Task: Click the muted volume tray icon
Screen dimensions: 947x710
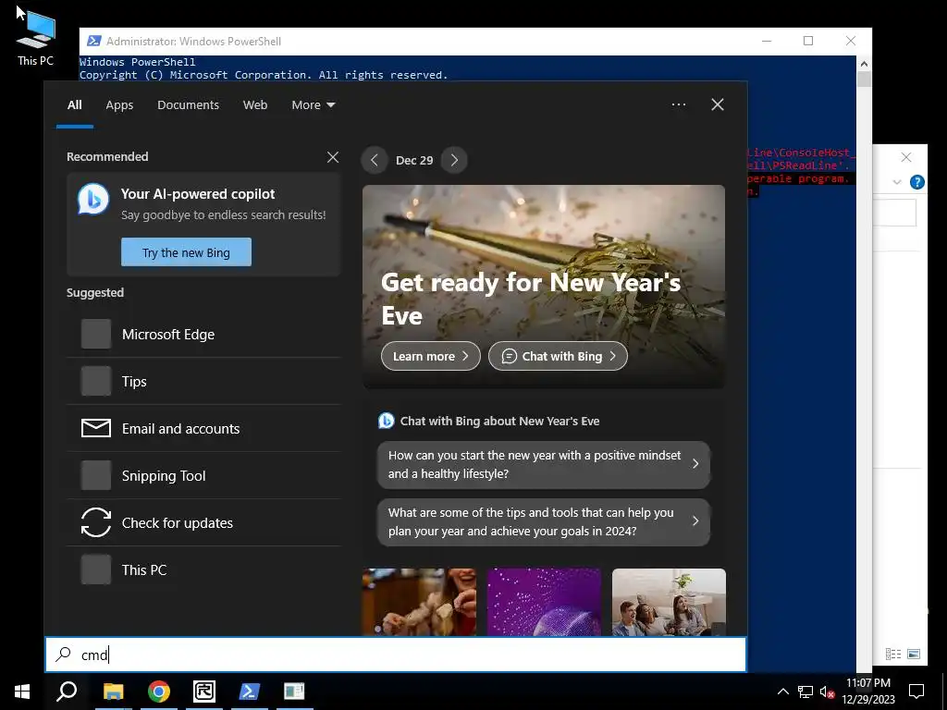Action: coord(827,692)
